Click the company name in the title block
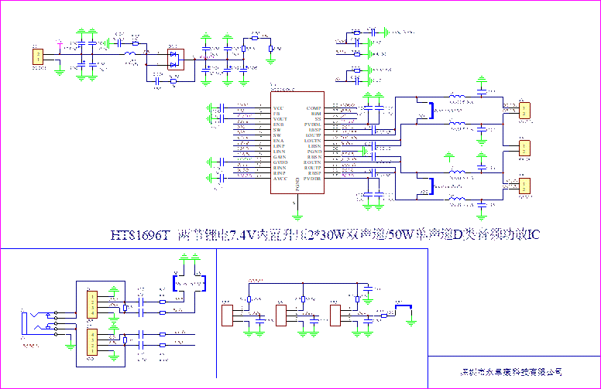601x389 pixels. point(511,372)
